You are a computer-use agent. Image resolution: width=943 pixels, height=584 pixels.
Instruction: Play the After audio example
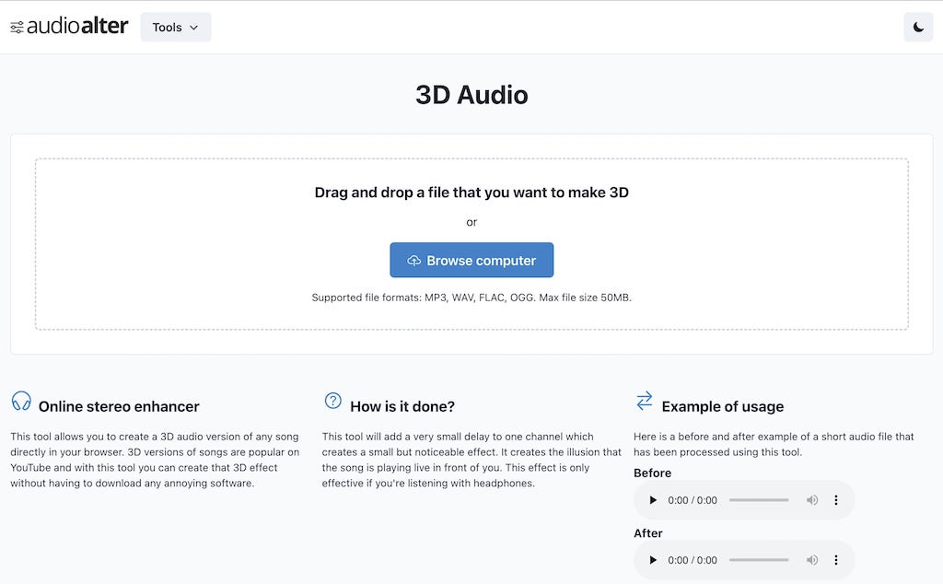pos(653,559)
